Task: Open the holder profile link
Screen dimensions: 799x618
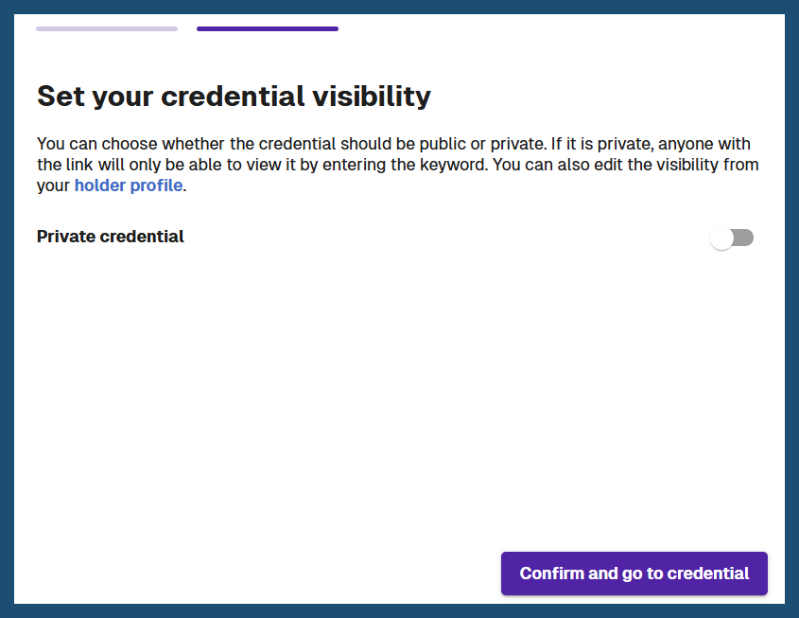Action: point(129,185)
